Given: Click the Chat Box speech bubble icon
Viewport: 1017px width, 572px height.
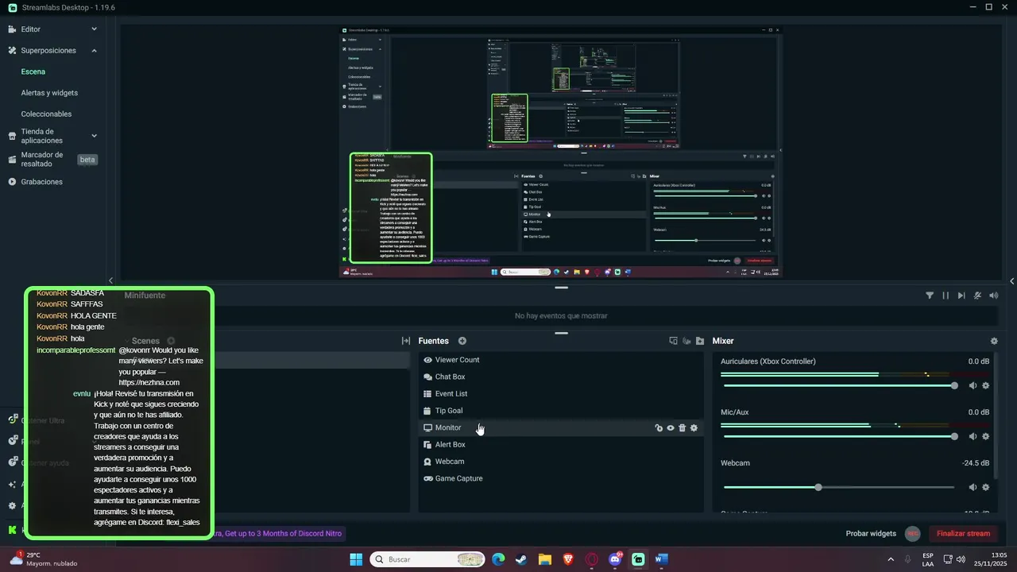Looking at the screenshot, I should coord(428,377).
